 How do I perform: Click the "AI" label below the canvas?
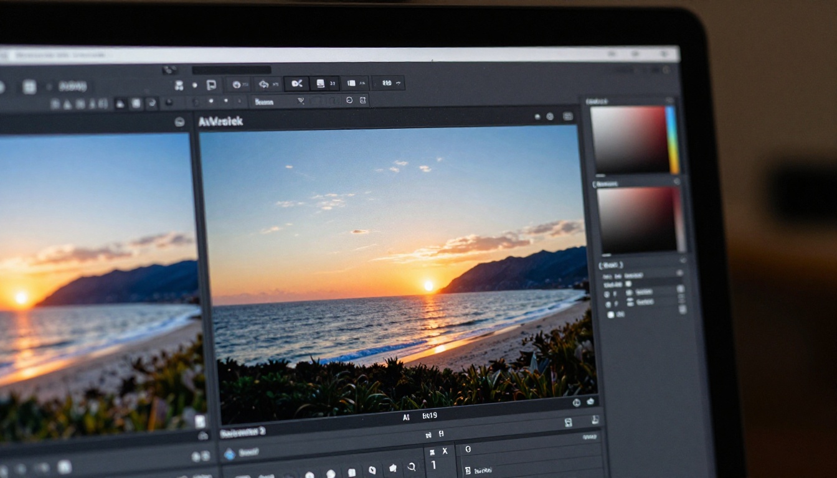coord(406,418)
